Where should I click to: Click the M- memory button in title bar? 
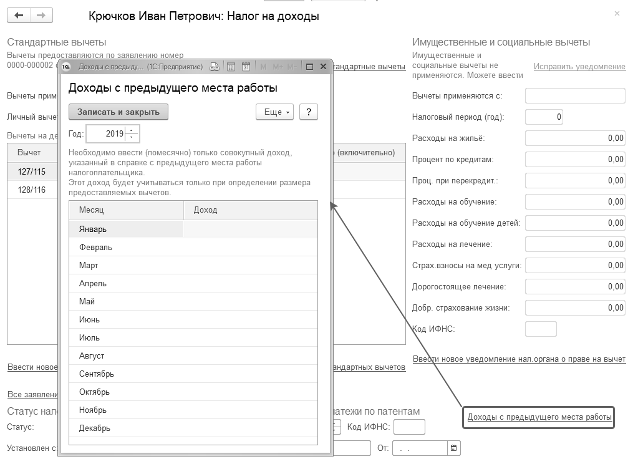[292, 67]
